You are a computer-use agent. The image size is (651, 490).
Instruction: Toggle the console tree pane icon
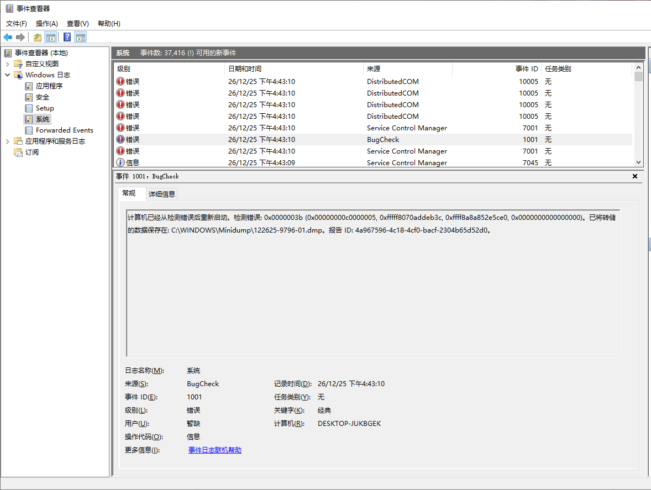[x=51, y=38]
